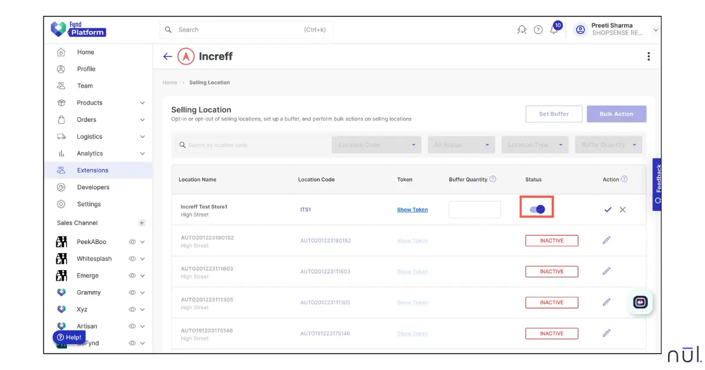Viewport: 705px width, 370px height.
Task: Click Home breadcrumb link
Action: pos(170,83)
